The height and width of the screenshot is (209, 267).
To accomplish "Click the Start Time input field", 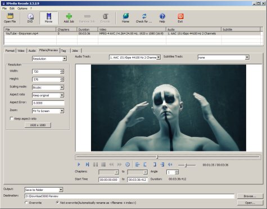I will 108,180.
